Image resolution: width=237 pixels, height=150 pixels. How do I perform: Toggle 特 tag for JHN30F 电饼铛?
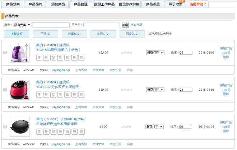(x=75, y=131)
